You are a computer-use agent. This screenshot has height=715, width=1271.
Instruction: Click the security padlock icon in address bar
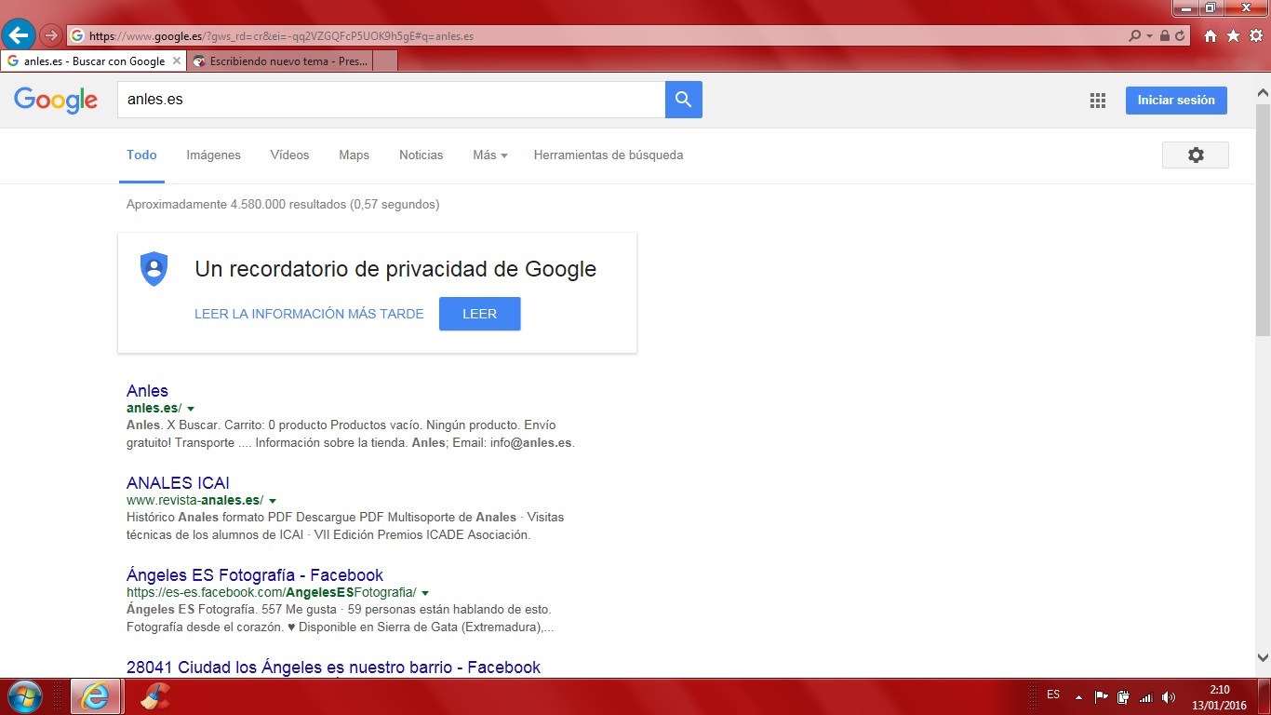pyautogui.click(x=1165, y=36)
